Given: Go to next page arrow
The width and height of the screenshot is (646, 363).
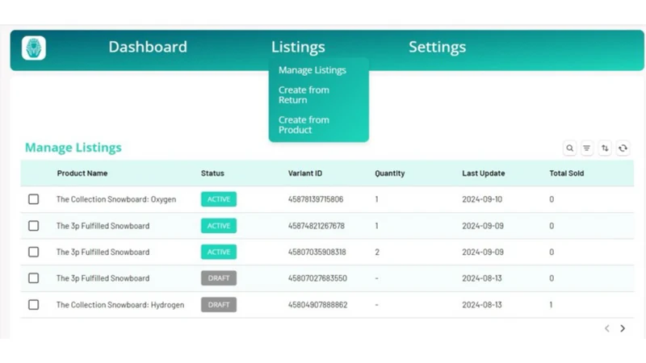Looking at the screenshot, I should pos(623,328).
